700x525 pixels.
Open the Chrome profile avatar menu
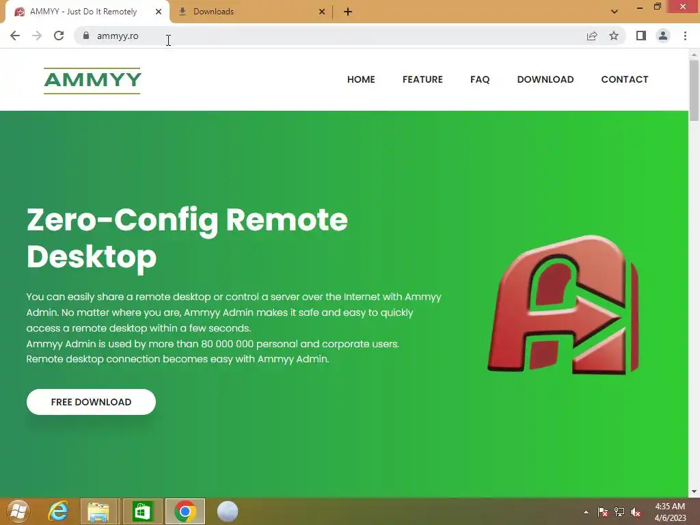coord(663,36)
